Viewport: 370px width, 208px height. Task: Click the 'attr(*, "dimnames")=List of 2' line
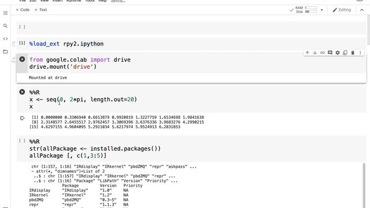(x=68, y=171)
